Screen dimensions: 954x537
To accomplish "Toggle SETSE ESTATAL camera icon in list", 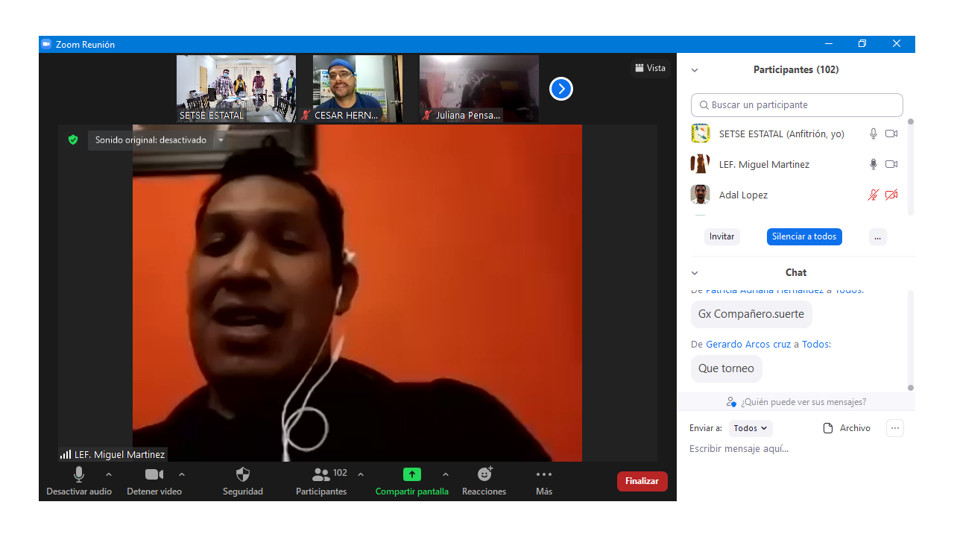I will tap(891, 134).
